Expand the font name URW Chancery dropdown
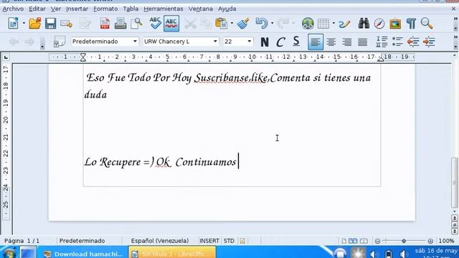 pos(215,42)
